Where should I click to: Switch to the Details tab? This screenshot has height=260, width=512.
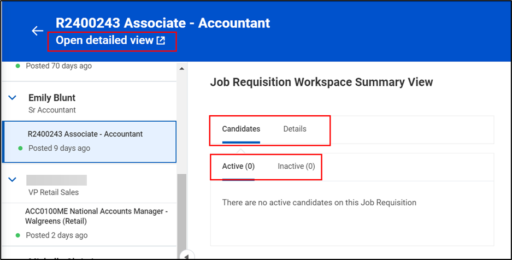click(295, 129)
